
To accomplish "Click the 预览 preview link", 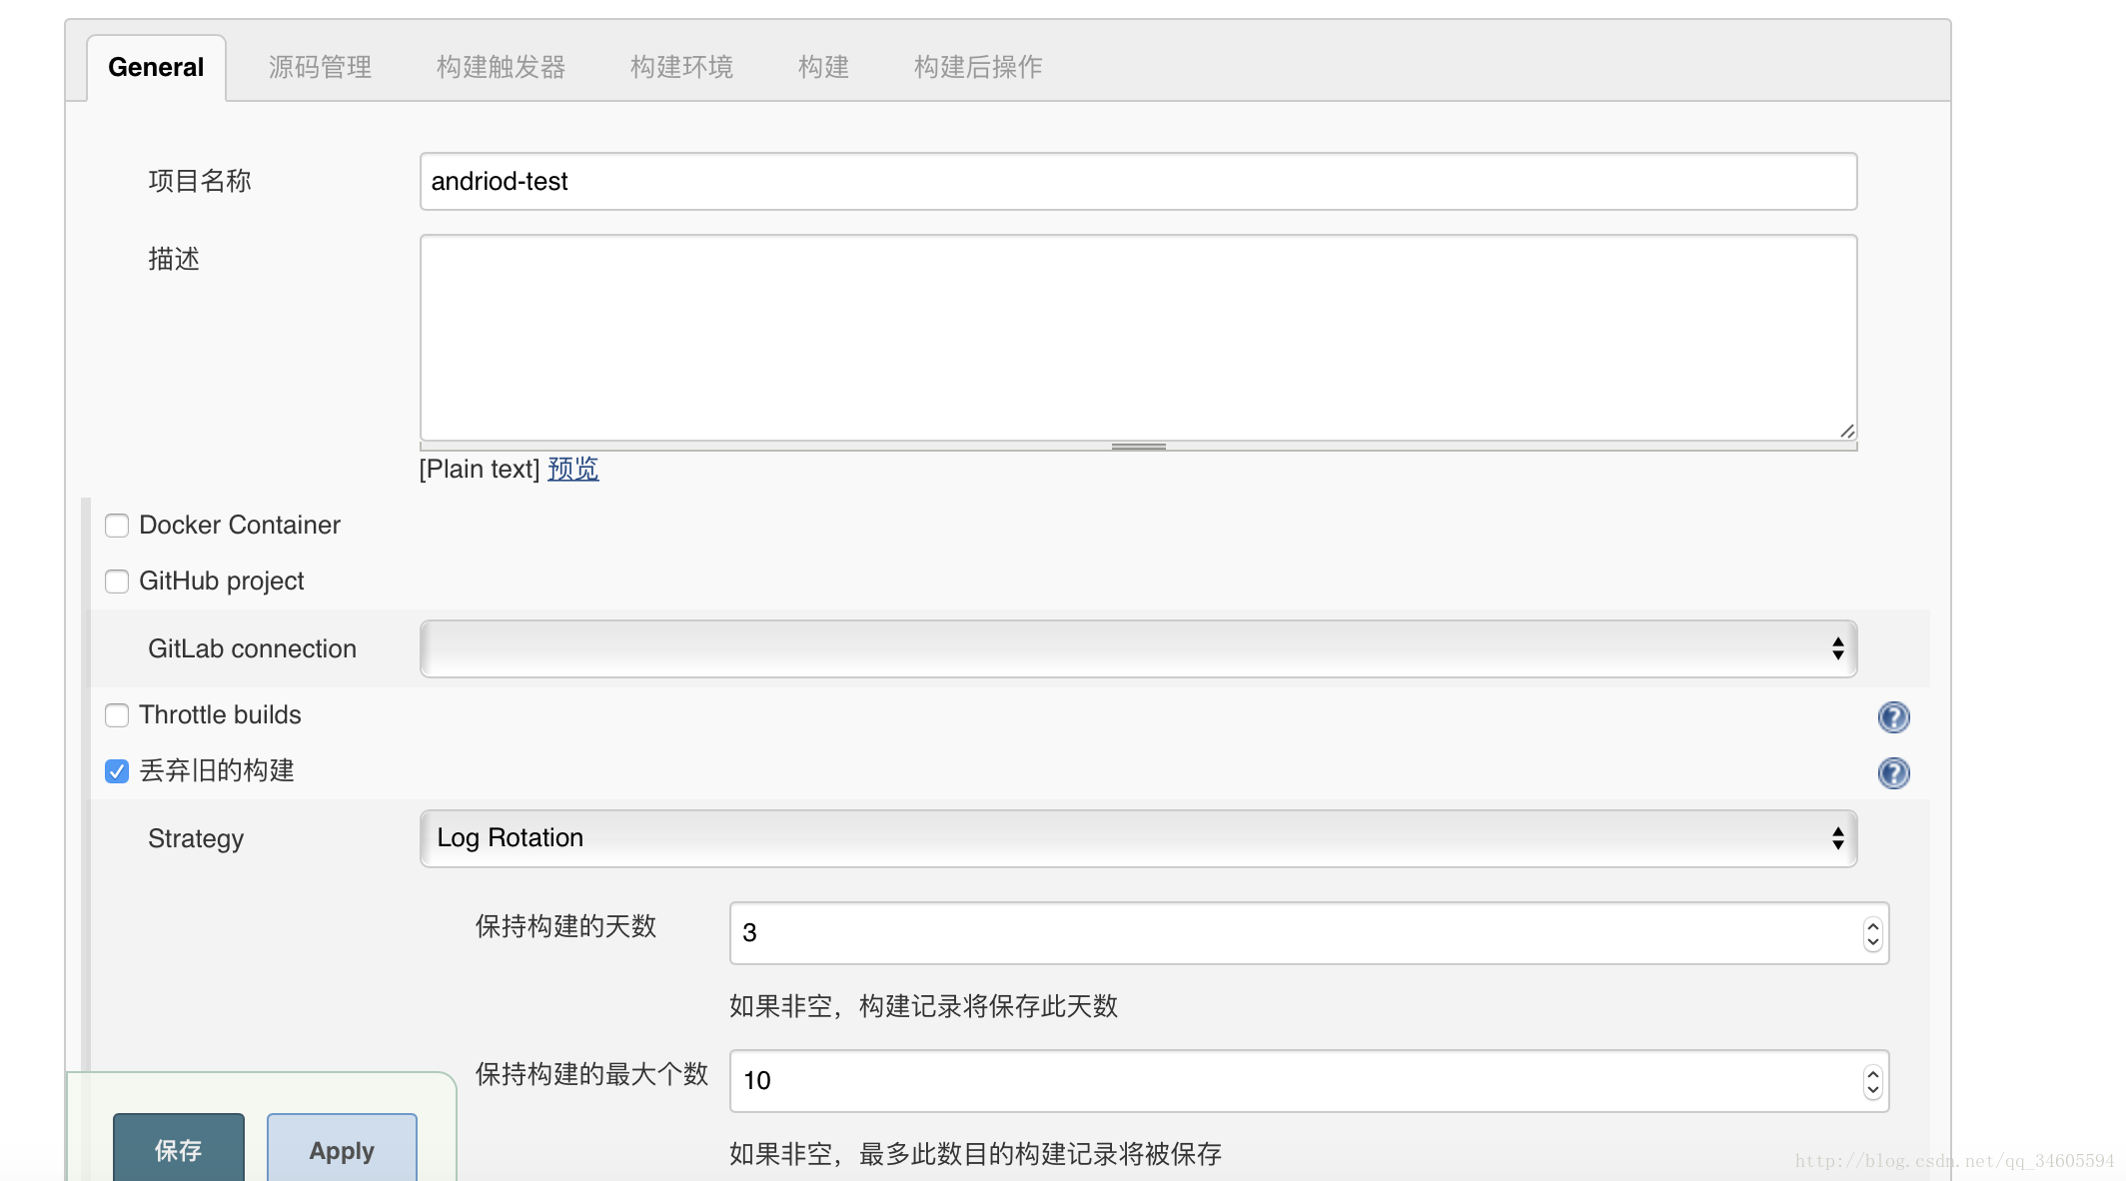I will point(573,469).
